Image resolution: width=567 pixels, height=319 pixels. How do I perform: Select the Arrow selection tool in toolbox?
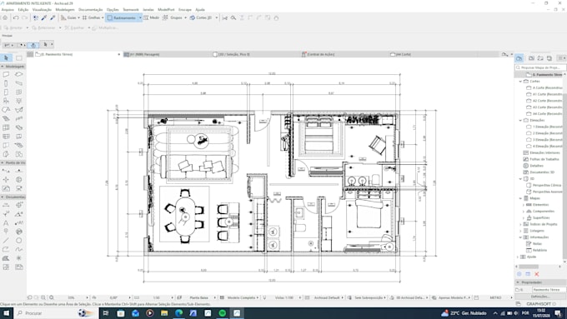point(6,57)
